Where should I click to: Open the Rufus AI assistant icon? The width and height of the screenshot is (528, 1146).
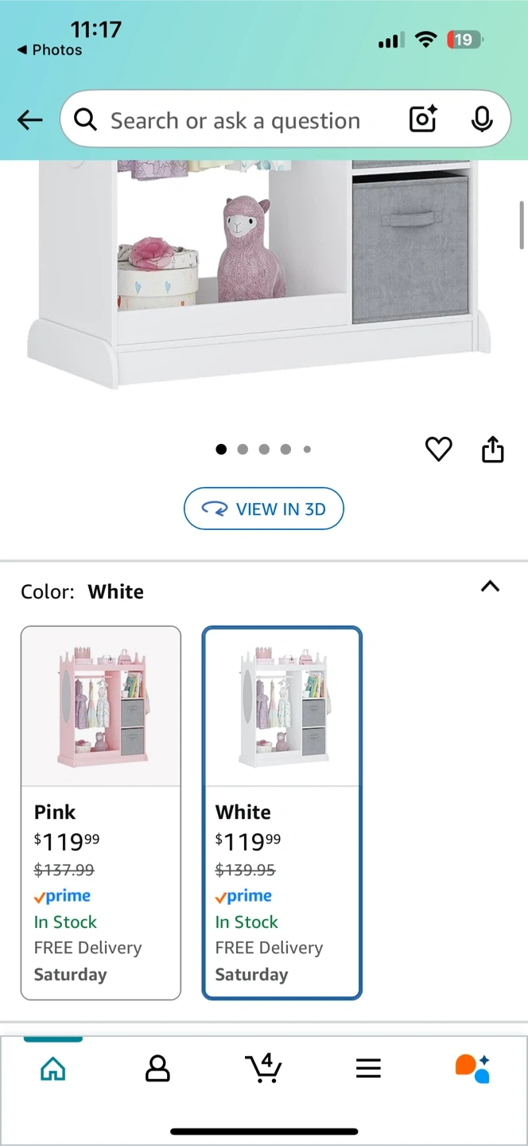coord(472,1068)
